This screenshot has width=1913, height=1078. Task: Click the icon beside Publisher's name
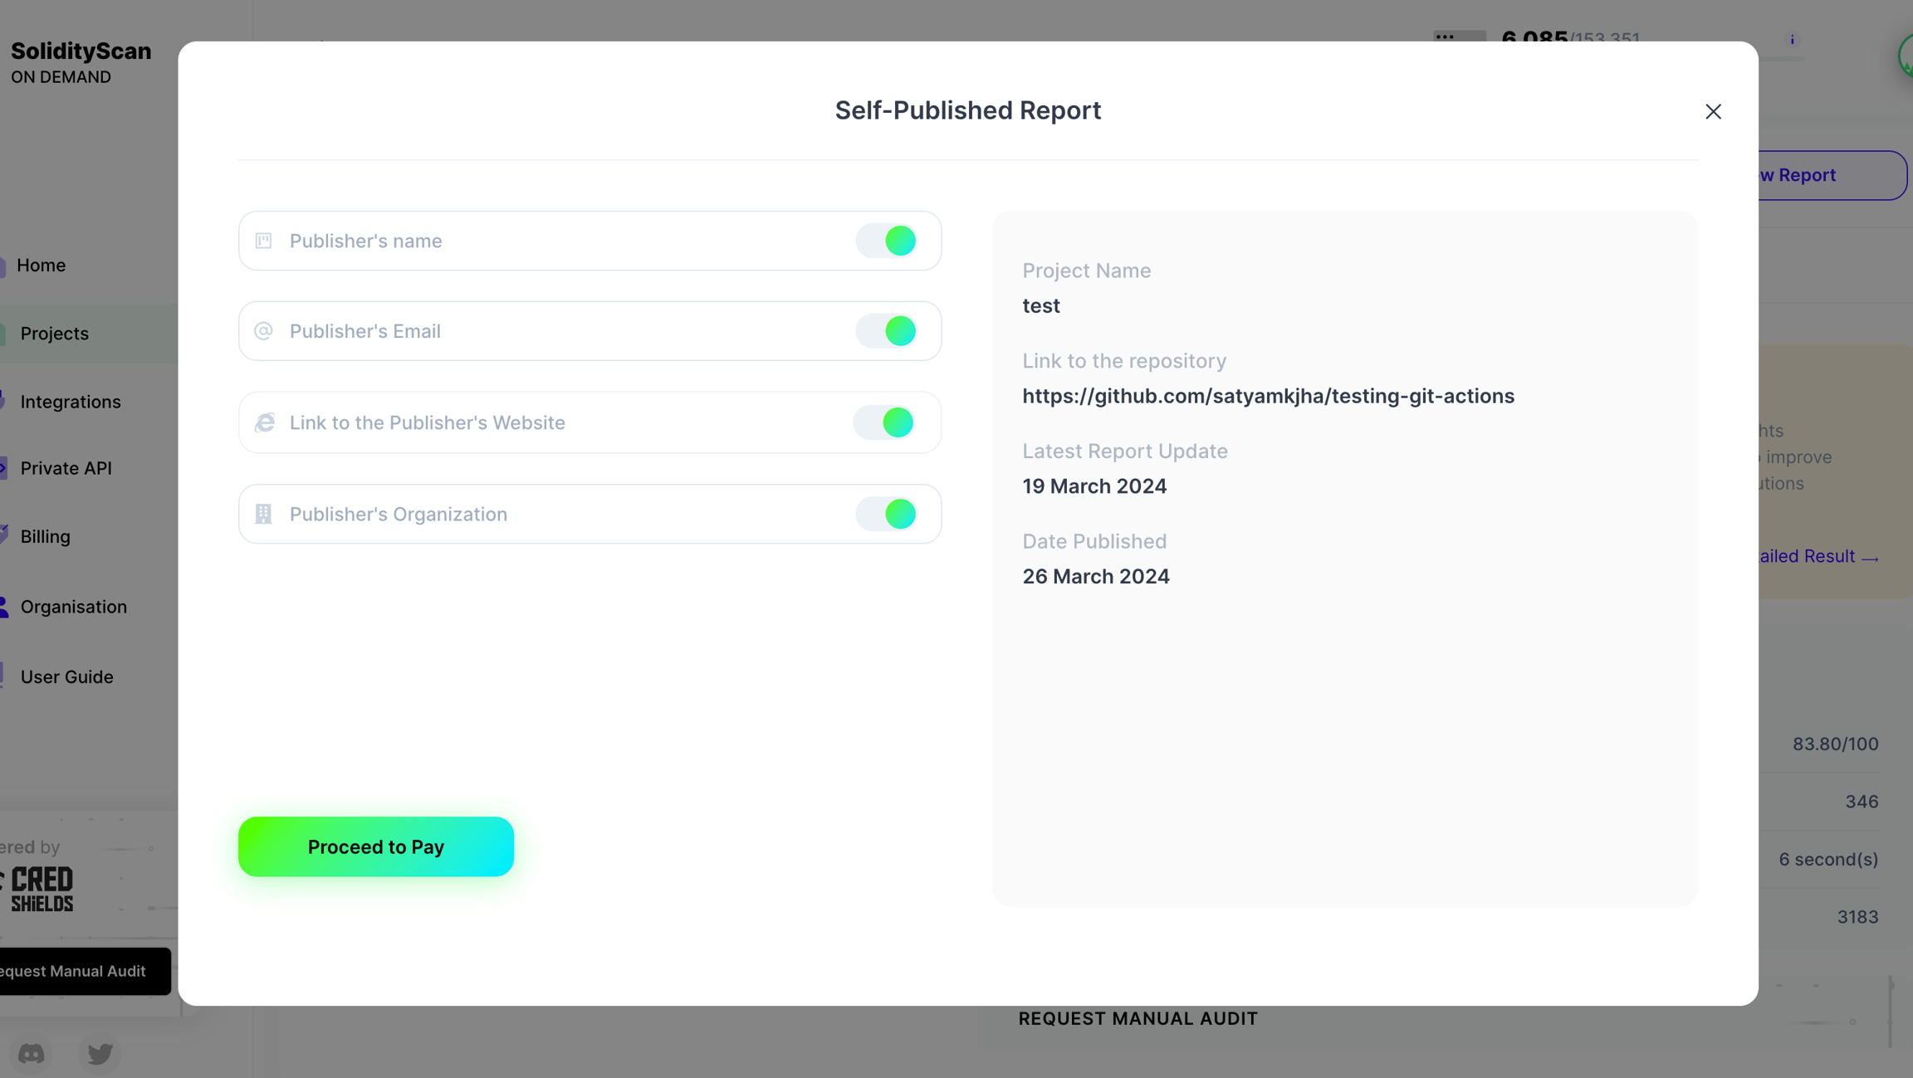[263, 241]
